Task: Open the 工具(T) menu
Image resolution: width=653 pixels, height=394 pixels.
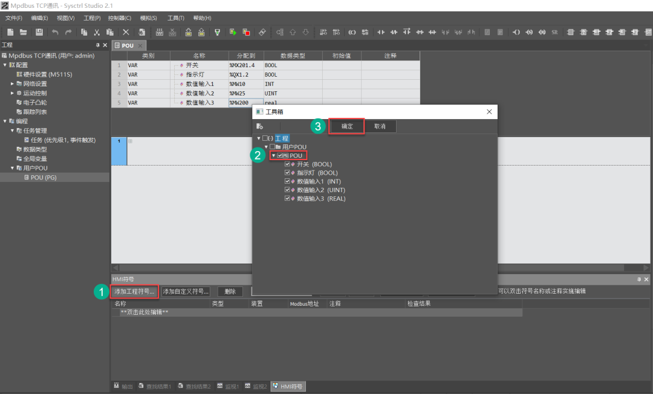Action: [x=176, y=18]
